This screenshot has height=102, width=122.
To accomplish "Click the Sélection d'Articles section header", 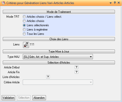I will 59,63.
